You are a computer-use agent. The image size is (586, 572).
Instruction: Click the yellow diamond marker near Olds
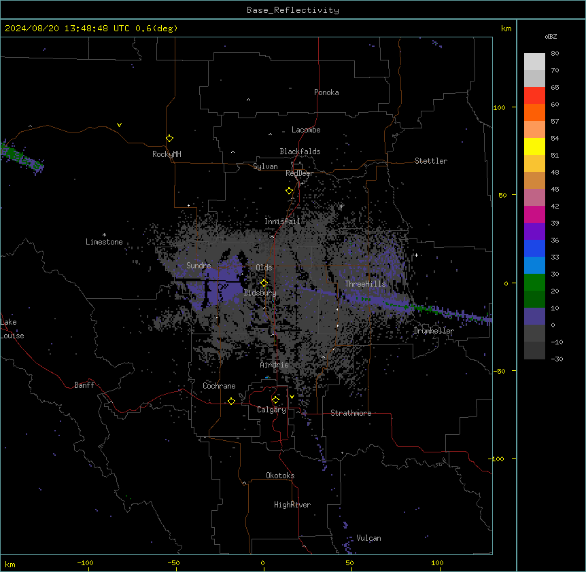[264, 283]
